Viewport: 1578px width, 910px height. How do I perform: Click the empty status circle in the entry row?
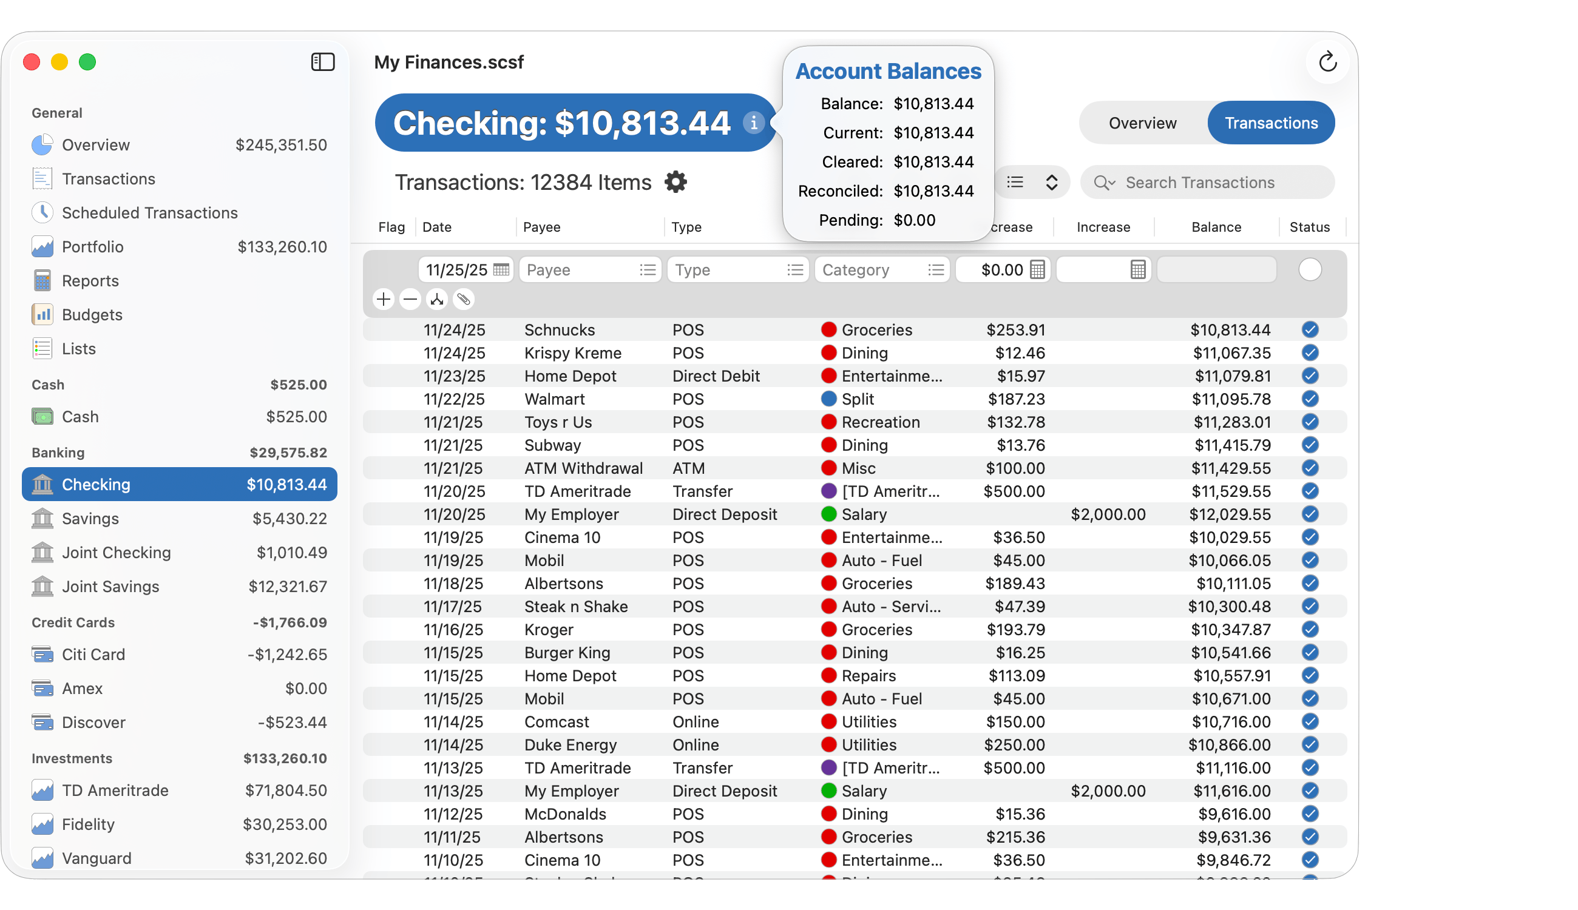(x=1310, y=269)
